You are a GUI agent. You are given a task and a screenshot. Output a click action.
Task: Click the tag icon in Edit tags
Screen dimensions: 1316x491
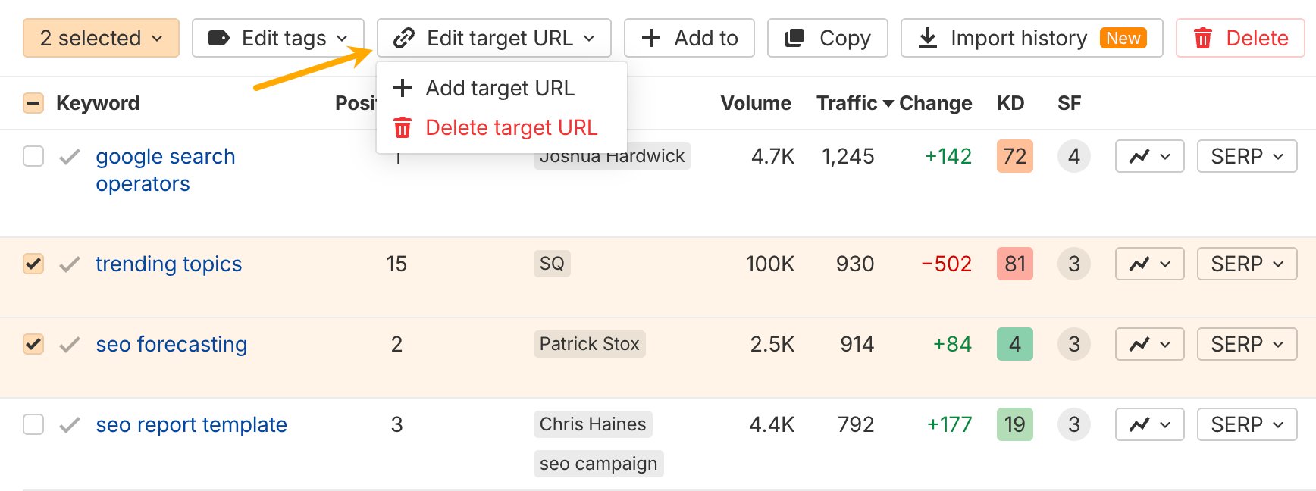tap(218, 38)
